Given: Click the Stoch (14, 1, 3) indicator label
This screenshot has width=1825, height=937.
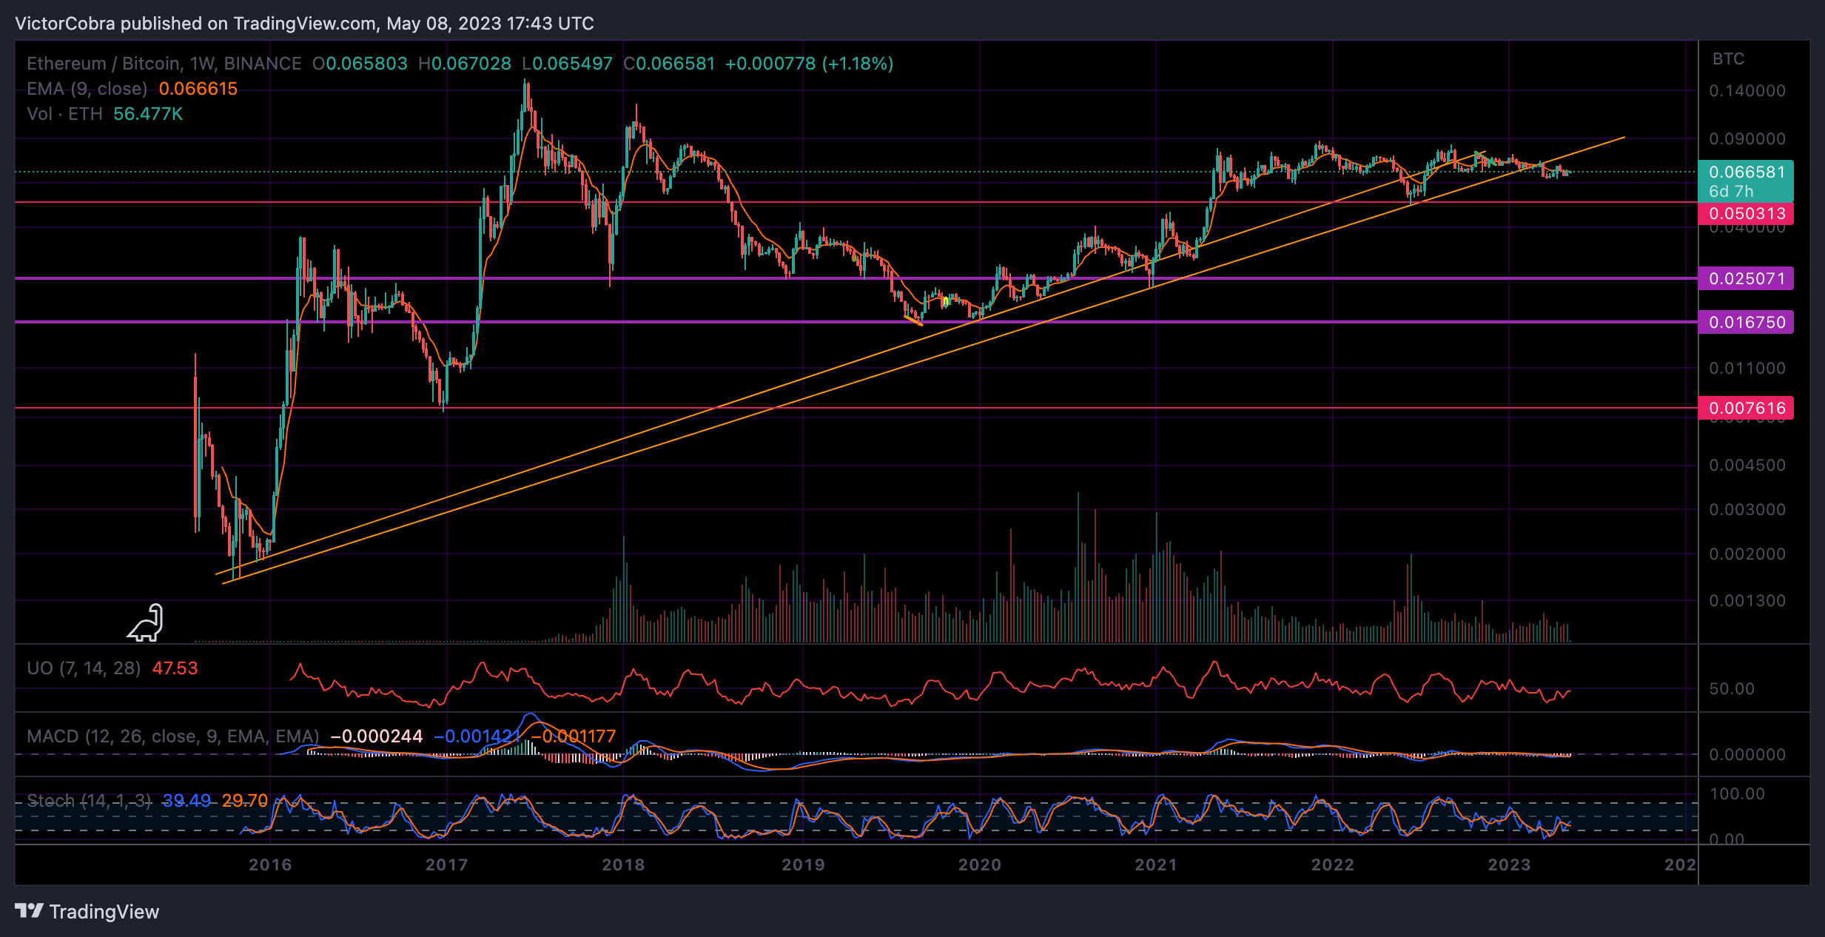Looking at the screenshot, I should [x=89, y=801].
